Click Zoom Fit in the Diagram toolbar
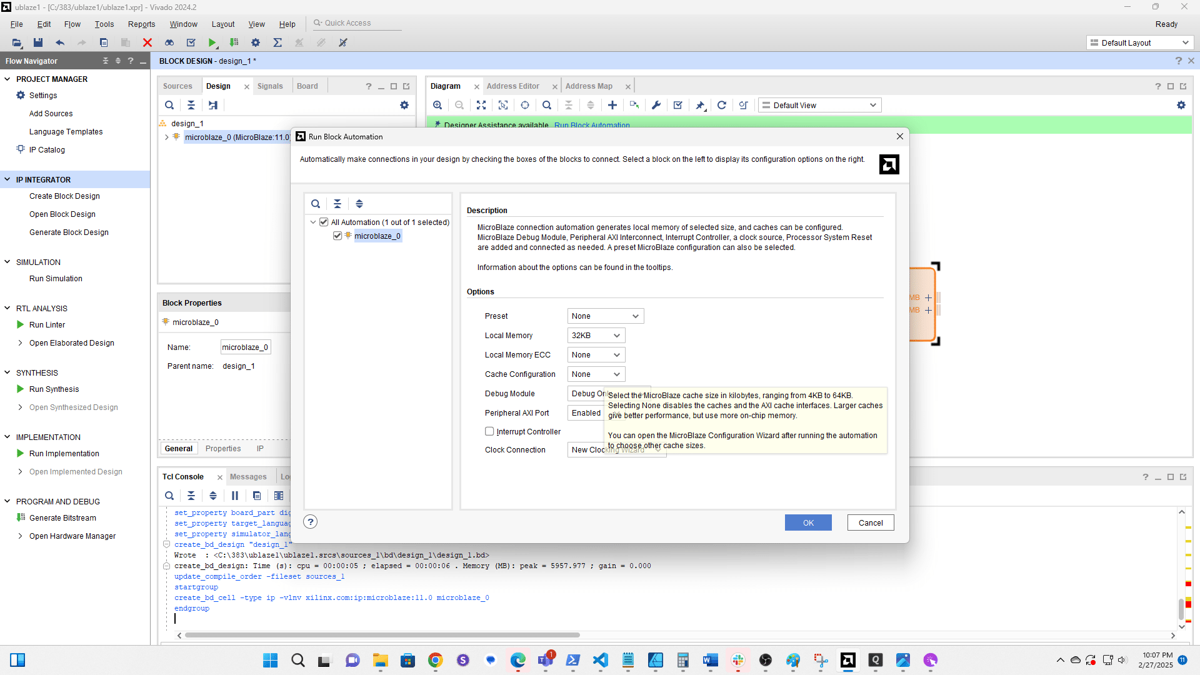 pos(481,105)
